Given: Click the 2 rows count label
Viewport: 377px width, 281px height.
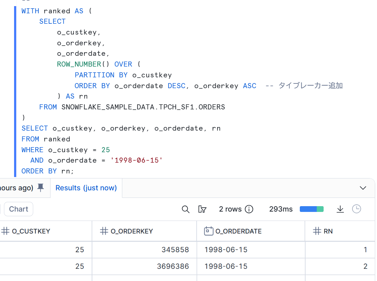Looking at the screenshot, I should pos(230,209).
